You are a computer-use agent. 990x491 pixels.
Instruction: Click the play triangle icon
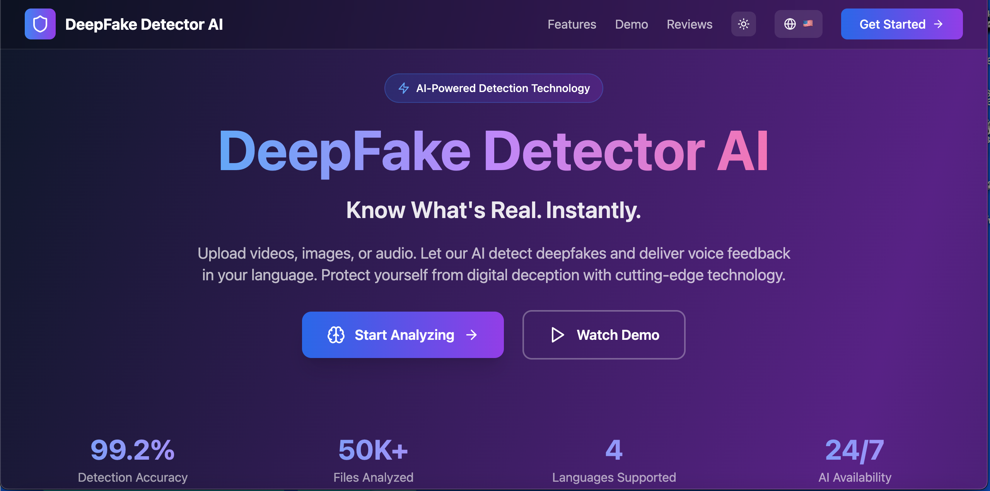point(557,335)
